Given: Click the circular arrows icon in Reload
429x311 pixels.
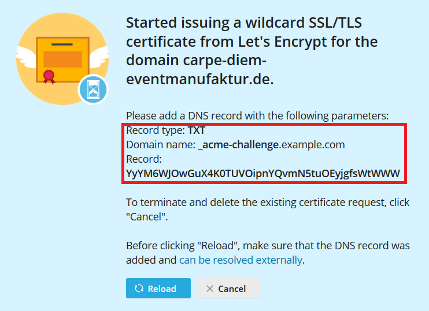Looking at the screenshot, I should pyautogui.click(x=139, y=288).
